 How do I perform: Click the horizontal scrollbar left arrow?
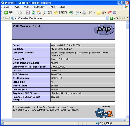pos(2,120)
